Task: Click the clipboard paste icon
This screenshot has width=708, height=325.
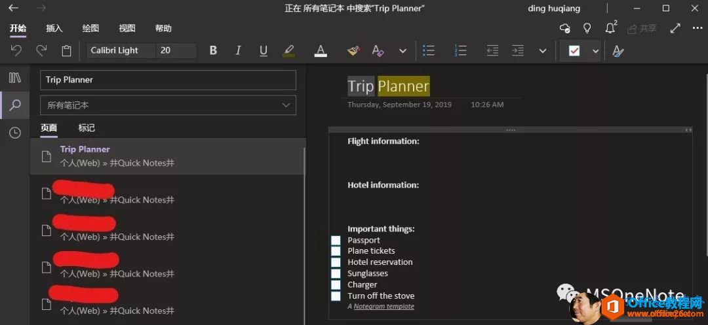Action: (66, 51)
